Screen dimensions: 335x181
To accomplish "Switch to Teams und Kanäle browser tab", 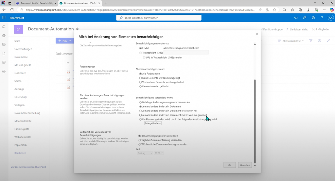I will 36,3.
